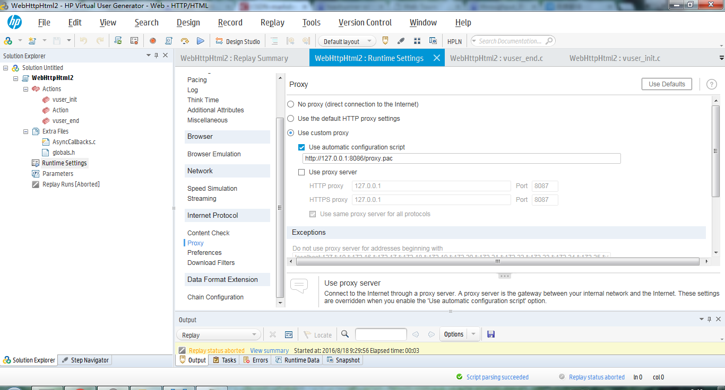
Task: Pin the Output panel
Action: (709, 319)
